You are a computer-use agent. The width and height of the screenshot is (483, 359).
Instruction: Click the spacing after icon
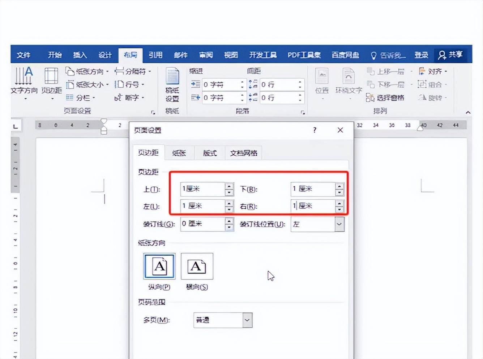tap(253, 98)
